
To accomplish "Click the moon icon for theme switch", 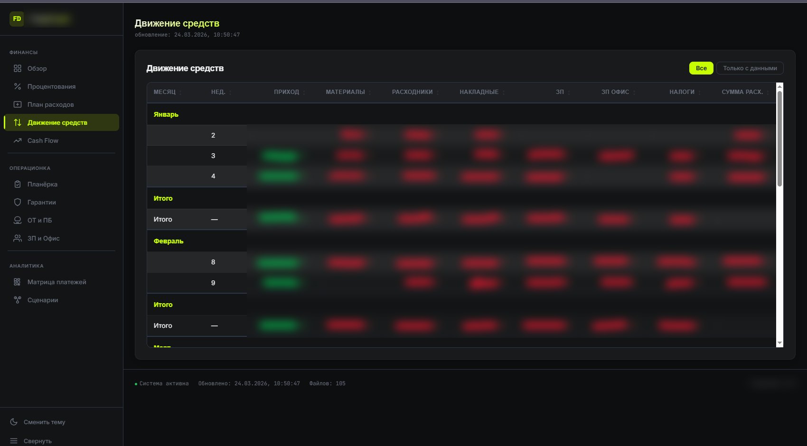I will point(14,422).
